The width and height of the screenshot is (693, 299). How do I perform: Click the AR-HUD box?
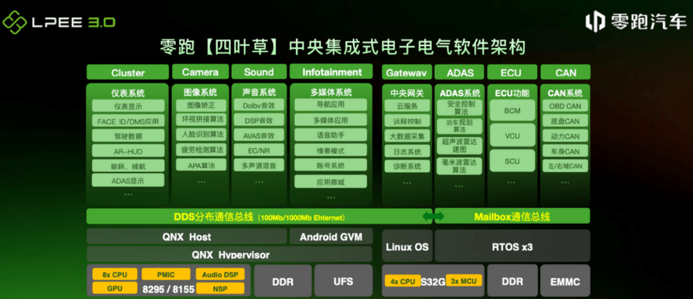[128, 151]
